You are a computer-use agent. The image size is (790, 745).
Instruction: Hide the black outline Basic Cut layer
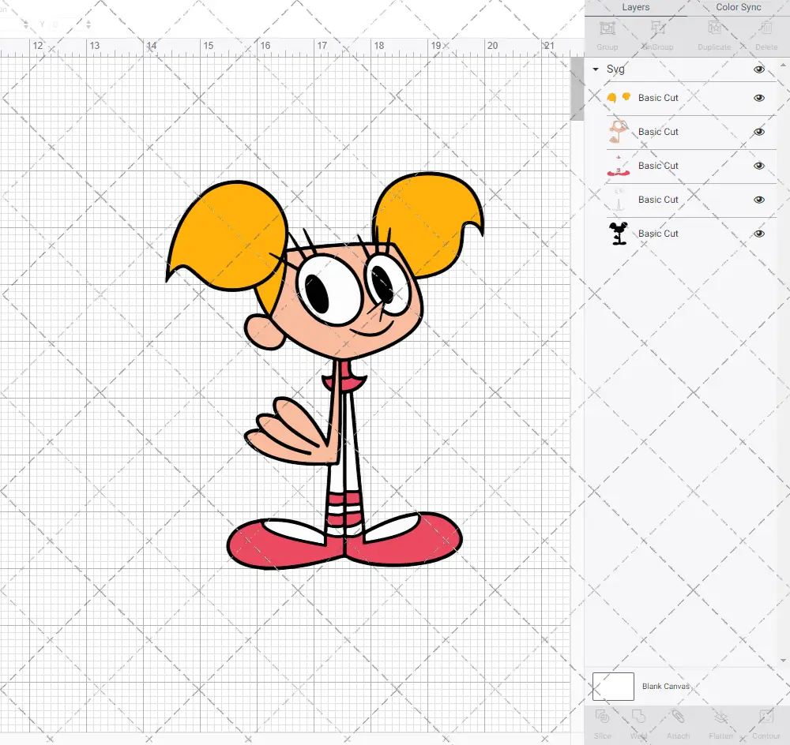coord(758,234)
